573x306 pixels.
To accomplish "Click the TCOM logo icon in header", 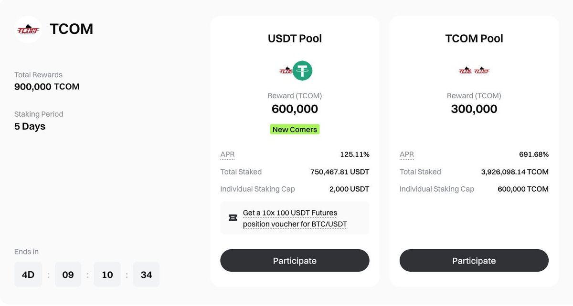I will [28, 30].
